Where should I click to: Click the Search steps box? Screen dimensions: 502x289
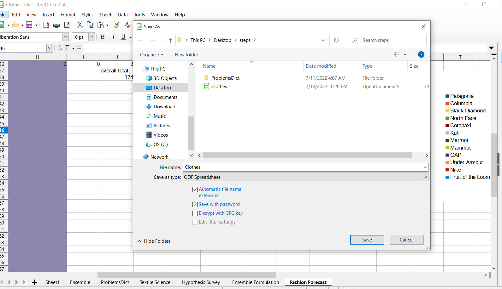coord(387,40)
